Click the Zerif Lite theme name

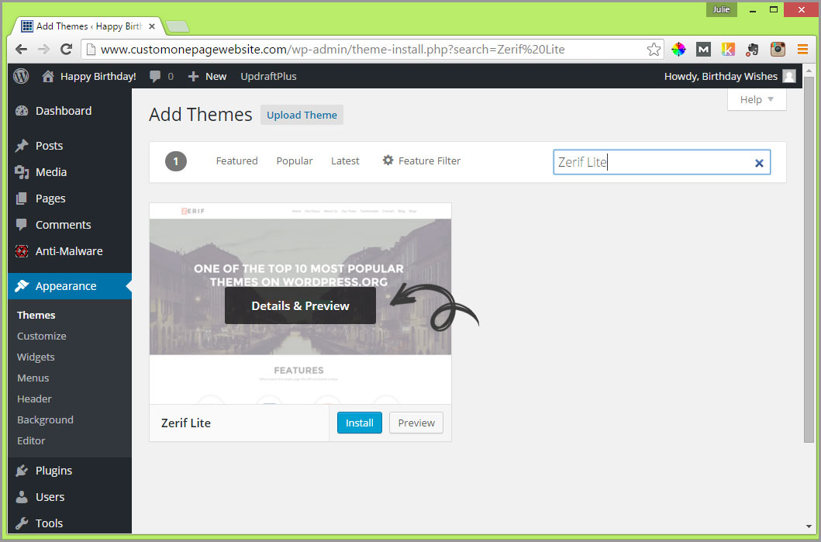(186, 423)
